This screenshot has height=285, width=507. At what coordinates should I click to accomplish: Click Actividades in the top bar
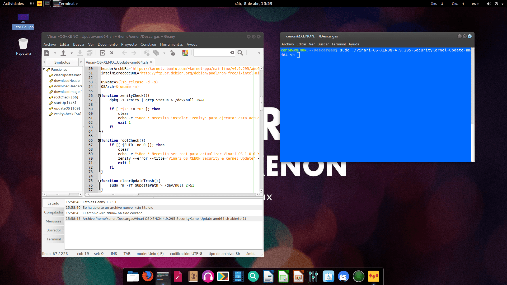tap(13, 4)
